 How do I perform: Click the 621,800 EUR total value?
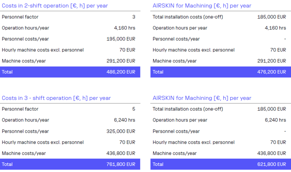pyautogui.click(x=271, y=164)
